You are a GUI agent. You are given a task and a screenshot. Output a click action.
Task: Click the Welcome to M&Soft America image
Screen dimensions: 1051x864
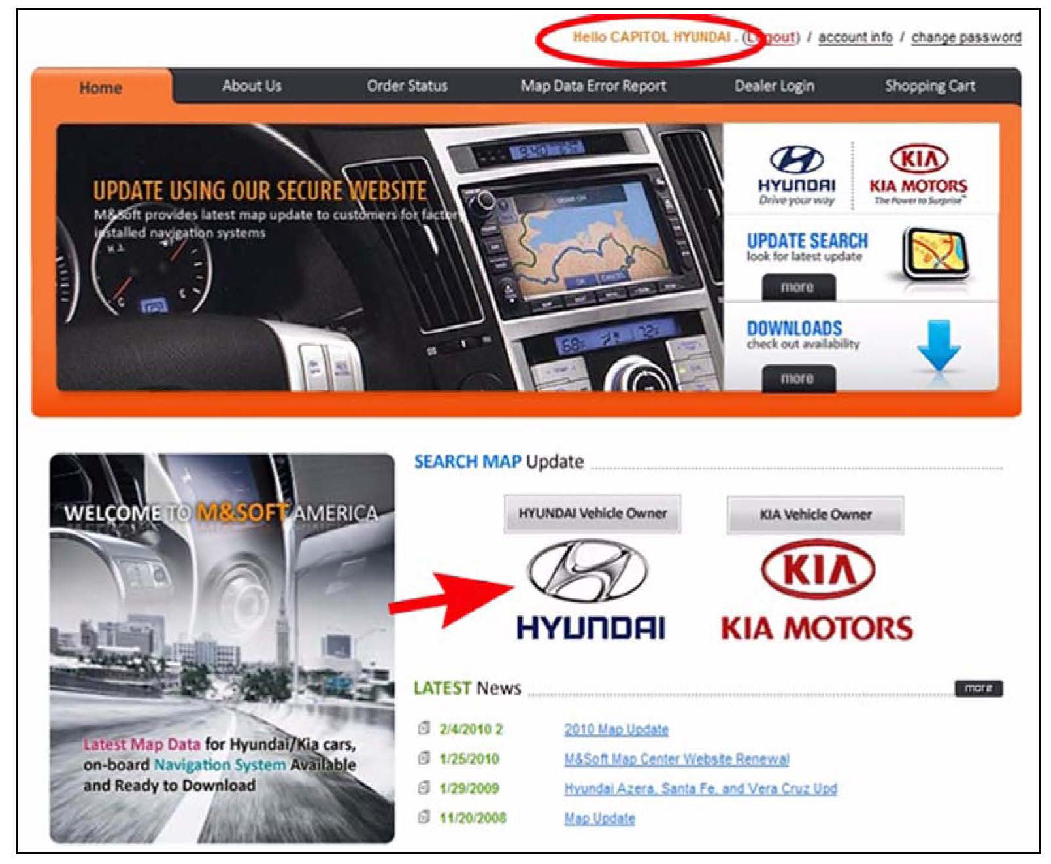222,648
